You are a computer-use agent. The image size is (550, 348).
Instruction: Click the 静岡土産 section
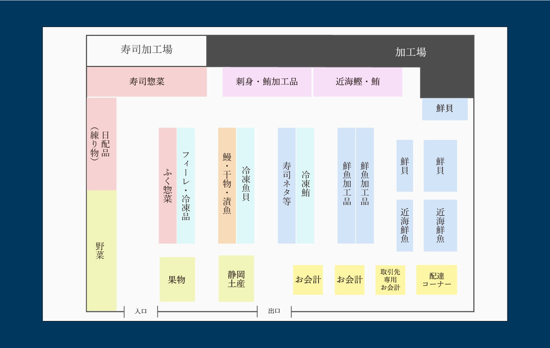[x=236, y=279]
